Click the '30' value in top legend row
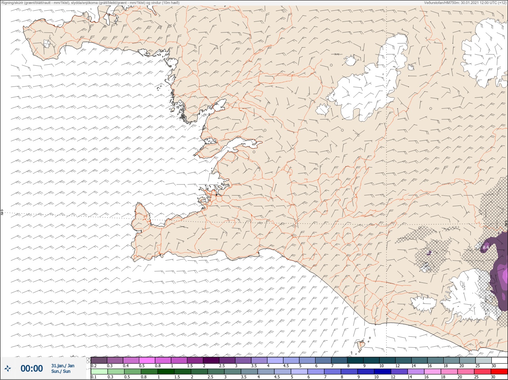This screenshot has width=508, height=380. tap(493, 366)
